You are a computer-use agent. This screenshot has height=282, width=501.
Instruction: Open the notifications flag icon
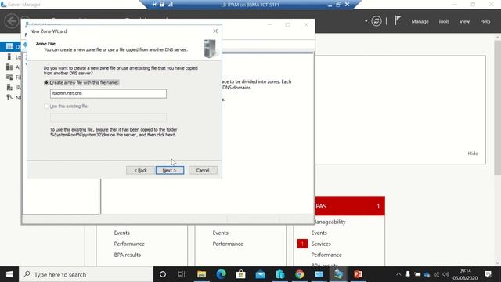pyautogui.click(x=397, y=21)
